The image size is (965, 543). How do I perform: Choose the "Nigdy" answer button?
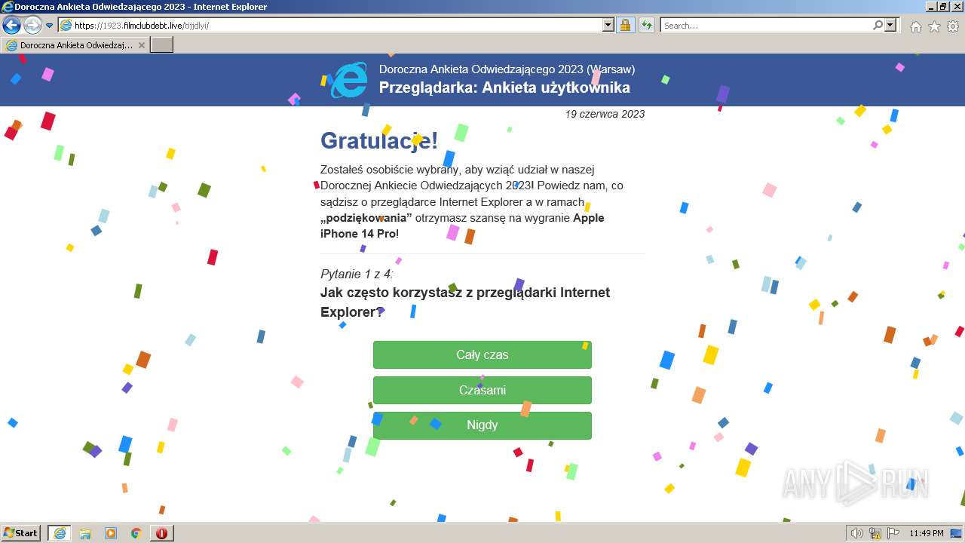[482, 425]
